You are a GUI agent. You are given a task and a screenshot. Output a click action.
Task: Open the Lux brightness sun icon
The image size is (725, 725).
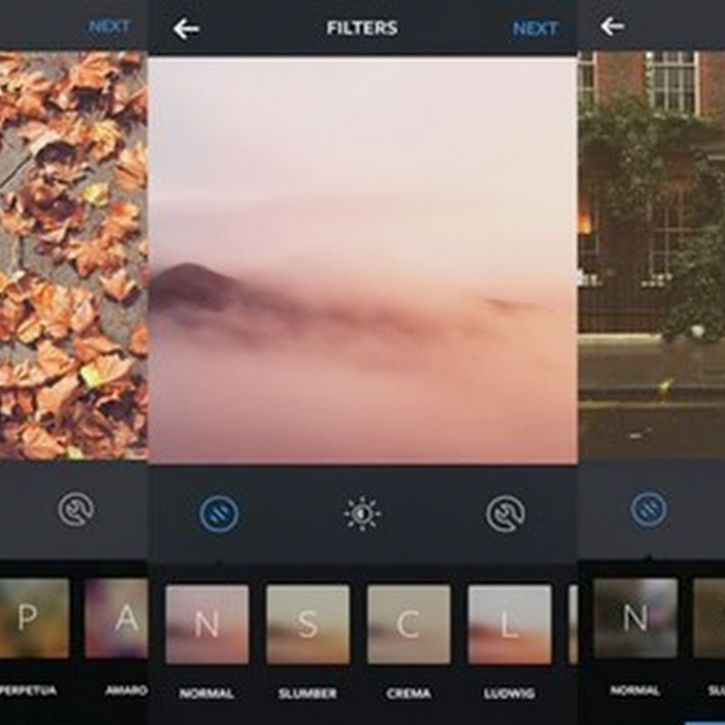coord(362,514)
